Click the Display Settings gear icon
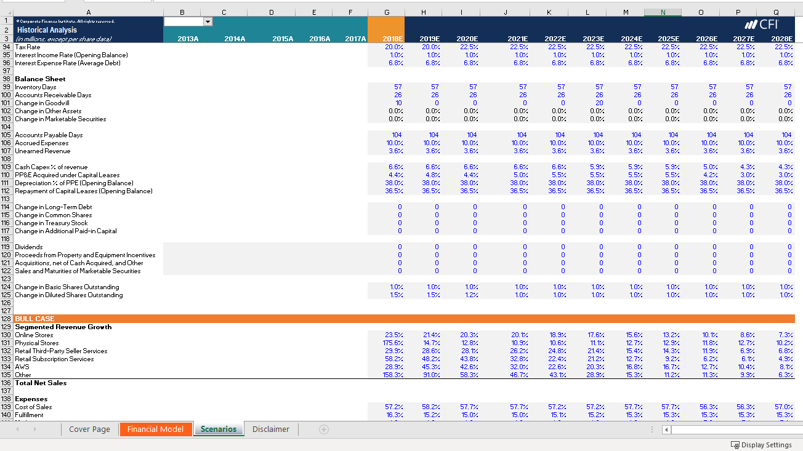This screenshot has height=451, width=803. click(x=736, y=444)
